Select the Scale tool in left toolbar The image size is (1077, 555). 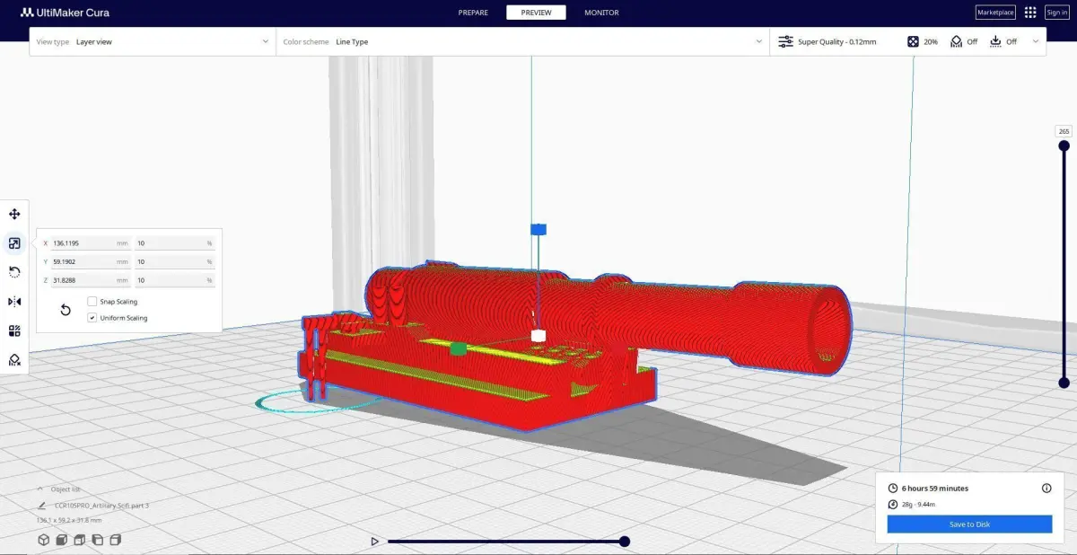pyautogui.click(x=14, y=243)
